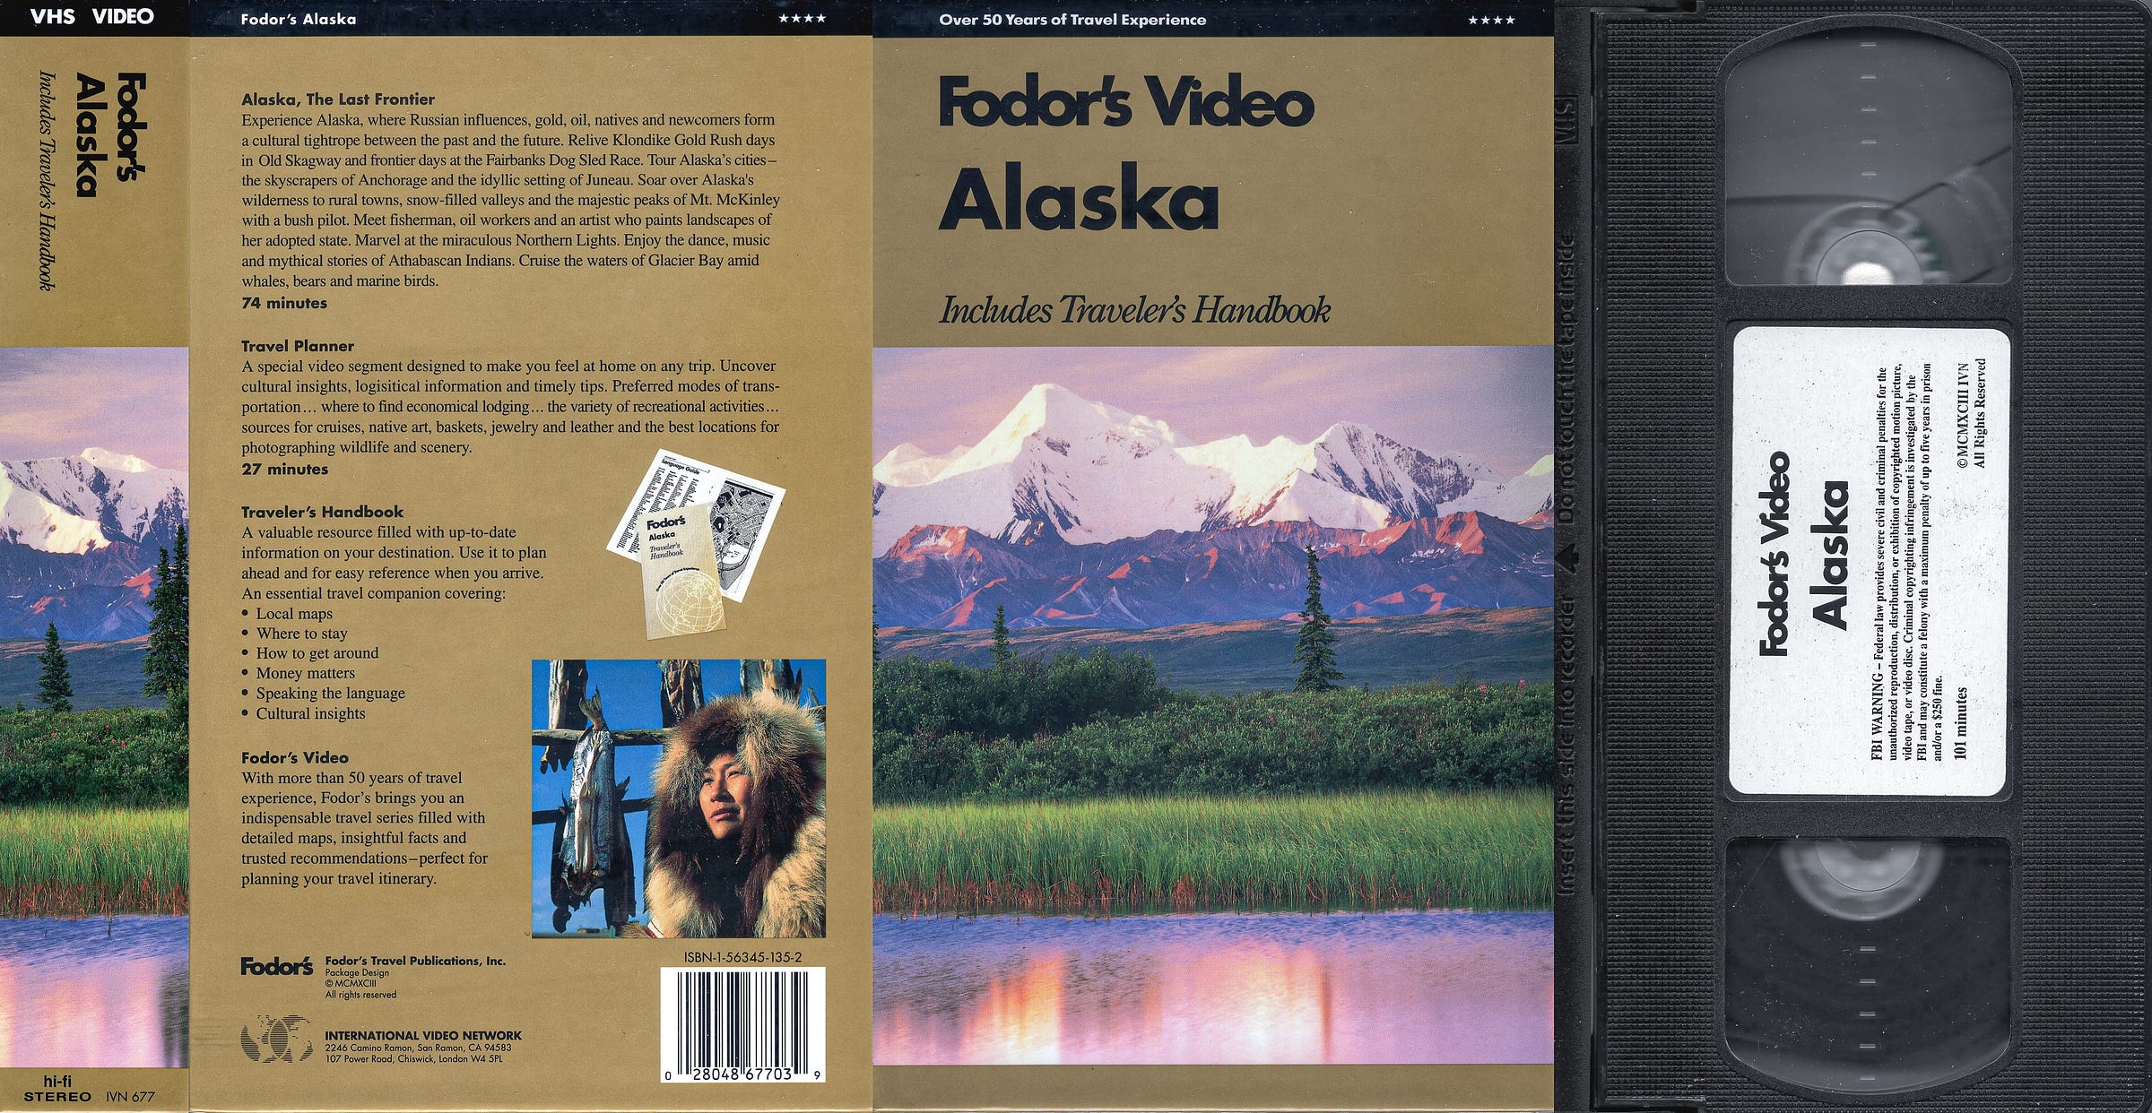Click the "INTERNATIONAL VIDEO NETWORK" name

tap(423, 1036)
